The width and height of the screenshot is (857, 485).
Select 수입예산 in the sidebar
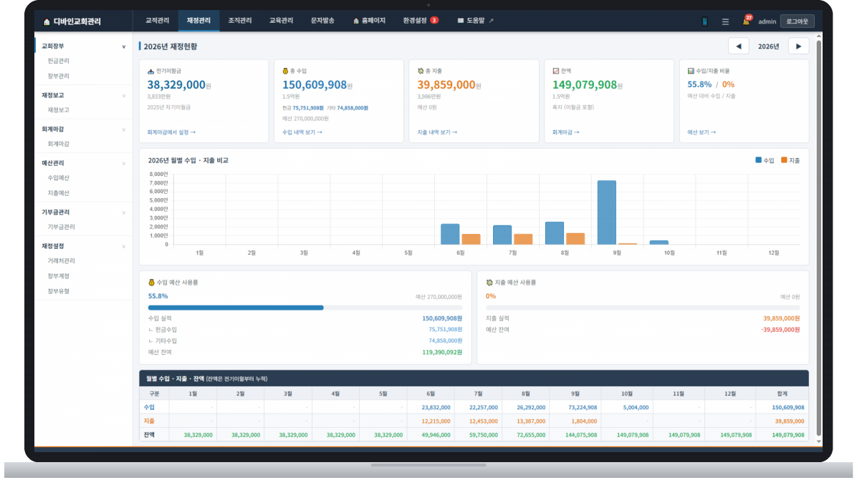click(x=59, y=178)
